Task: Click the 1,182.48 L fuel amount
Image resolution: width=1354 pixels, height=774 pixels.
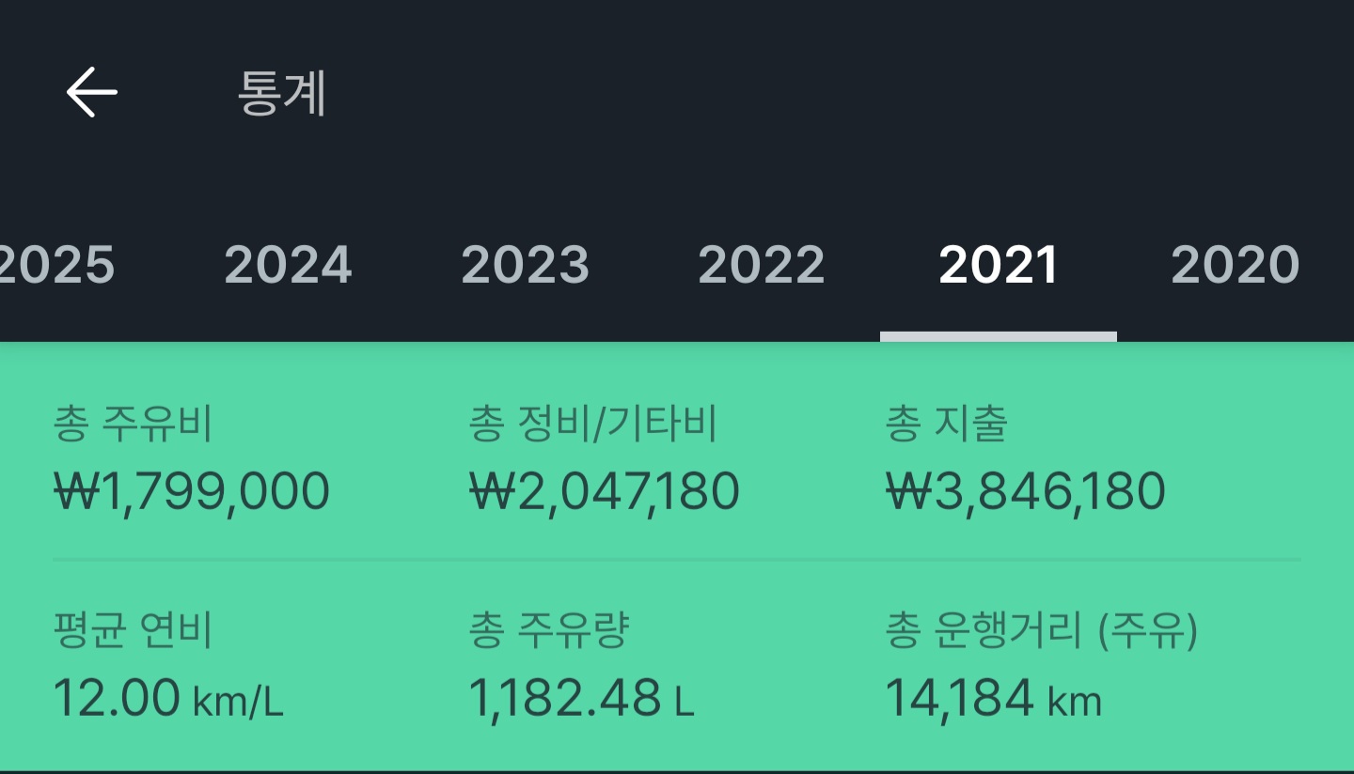Action: click(581, 699)
